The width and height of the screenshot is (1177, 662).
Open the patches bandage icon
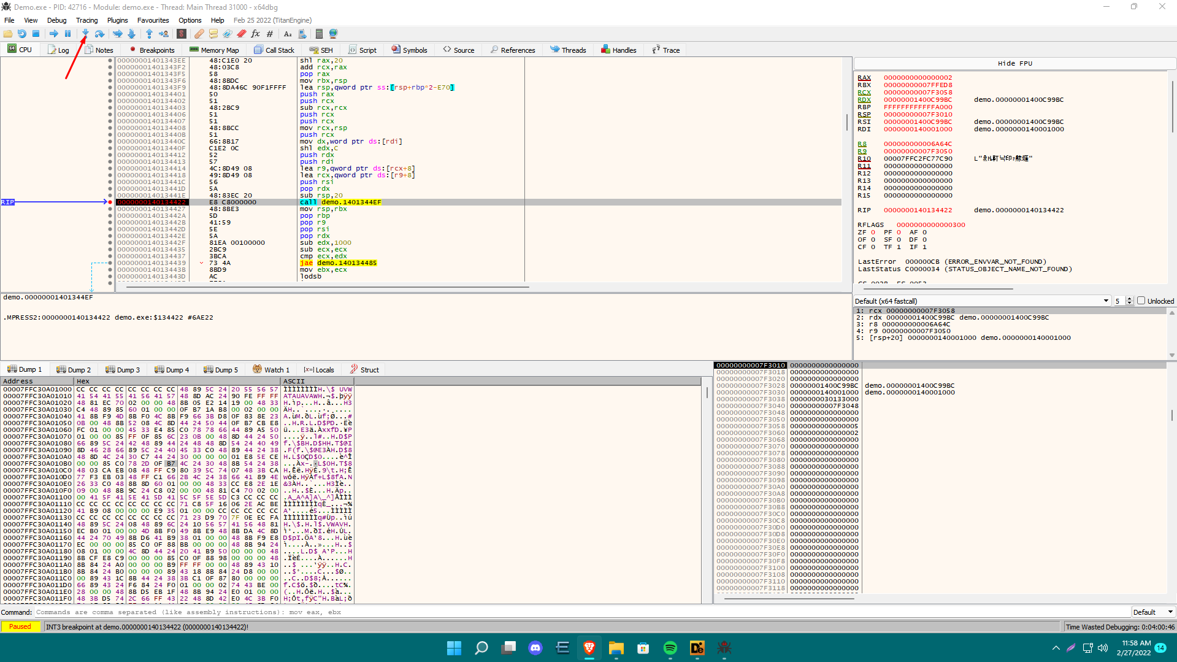tap(199, 34)
